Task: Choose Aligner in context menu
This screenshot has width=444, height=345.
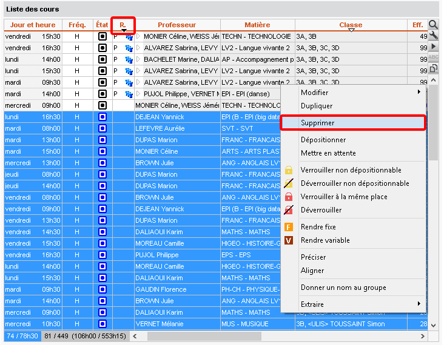Action: 353,271
